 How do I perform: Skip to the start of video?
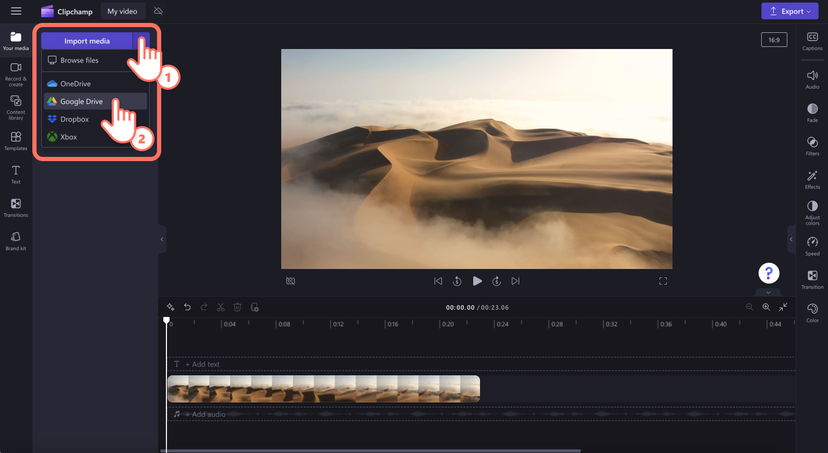click(x=438, y=281)
